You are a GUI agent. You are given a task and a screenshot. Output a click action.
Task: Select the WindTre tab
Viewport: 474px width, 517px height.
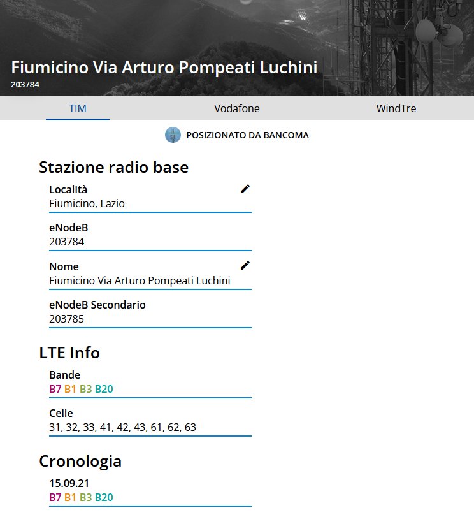pyautogui.click(x=396, y=108)
